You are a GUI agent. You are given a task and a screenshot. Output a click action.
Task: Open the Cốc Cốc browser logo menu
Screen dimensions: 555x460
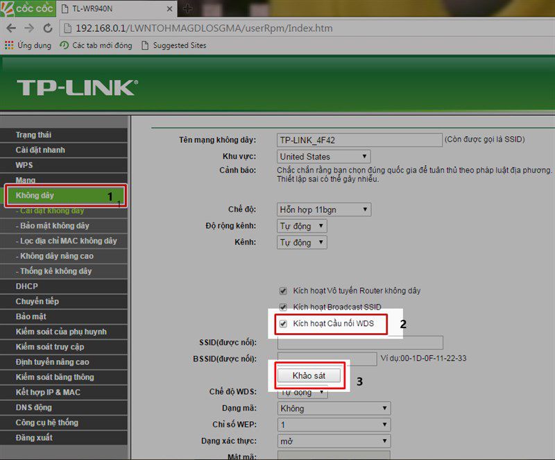pyautogui.click(x=28, y=8)
